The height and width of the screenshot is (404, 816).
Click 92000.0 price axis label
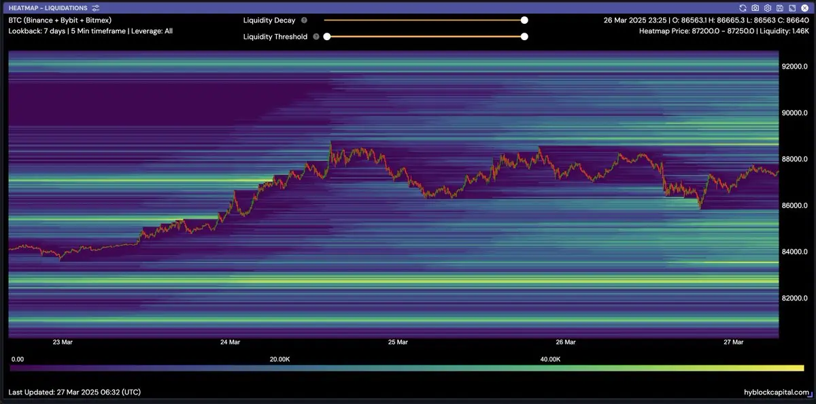click(x=794, y=67)
